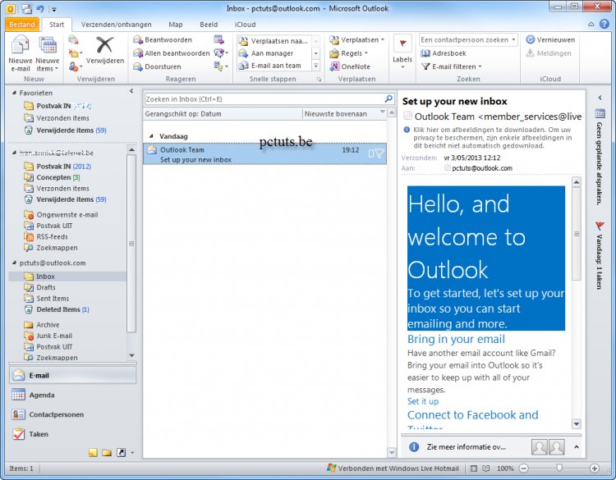Open the Notes icon in navigation bottom bar

click(x=93, y=453)
